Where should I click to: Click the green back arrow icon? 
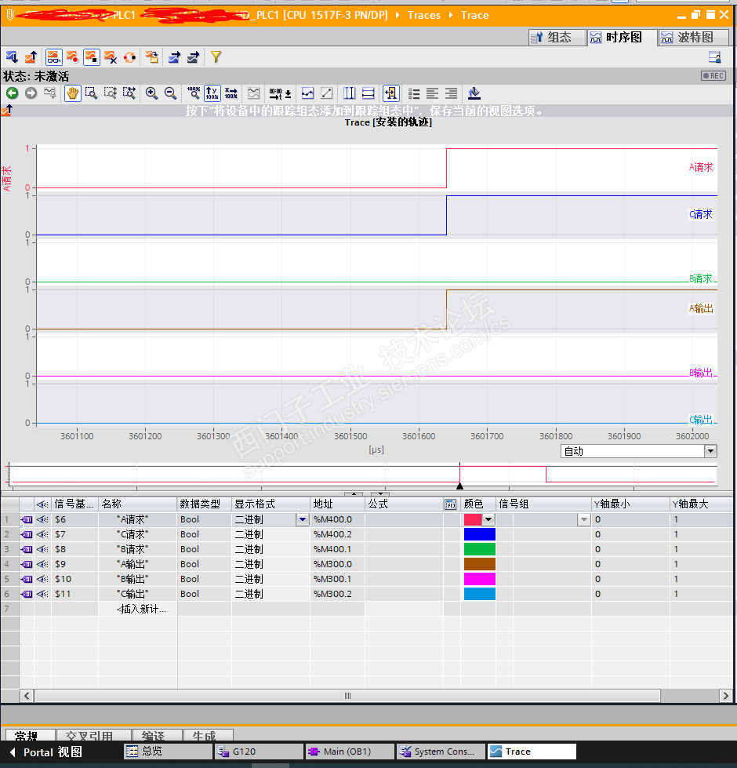[x=12, y=93]
